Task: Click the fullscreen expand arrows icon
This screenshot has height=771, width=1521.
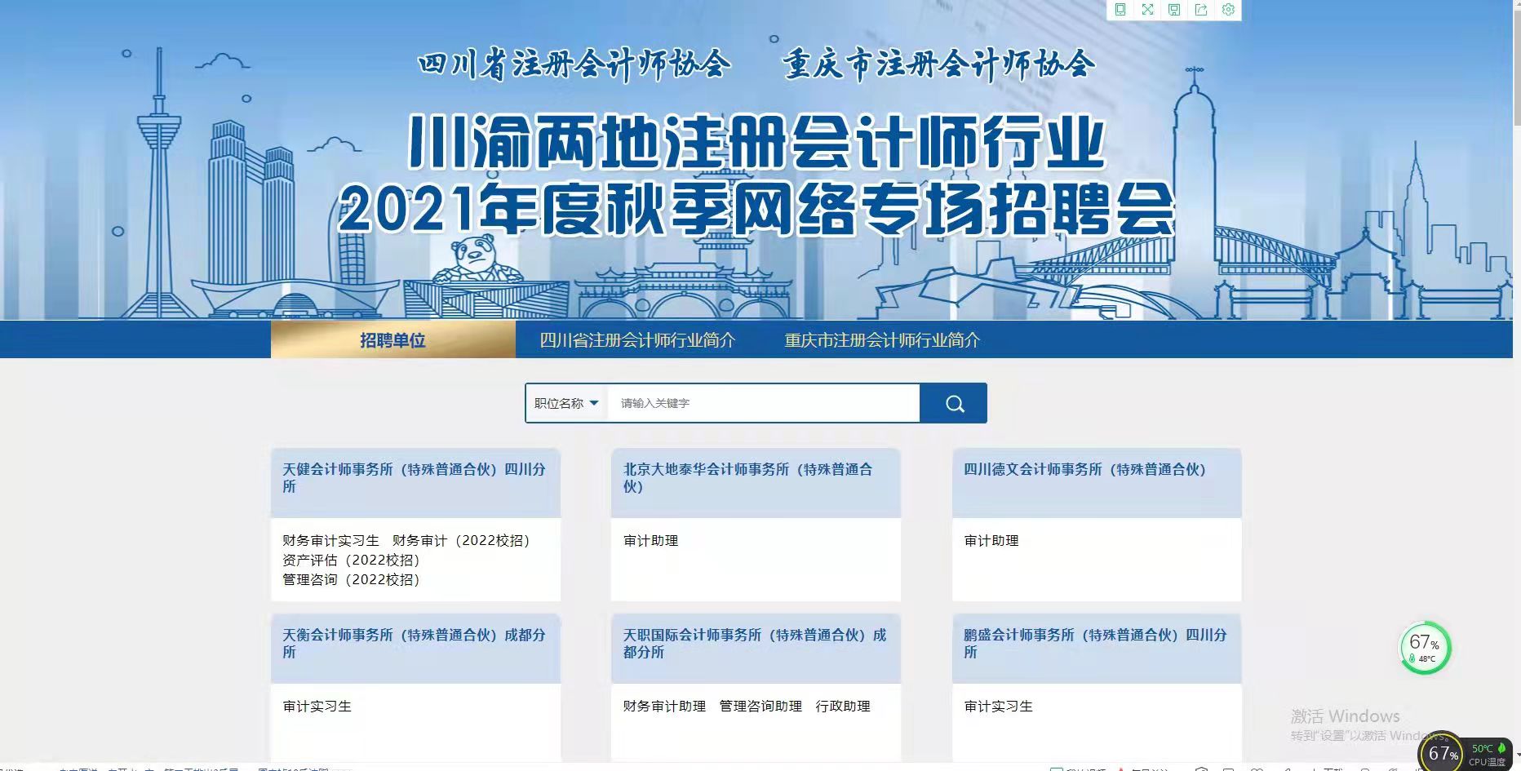Action: pyautogui.click(x=1147, y=10)
